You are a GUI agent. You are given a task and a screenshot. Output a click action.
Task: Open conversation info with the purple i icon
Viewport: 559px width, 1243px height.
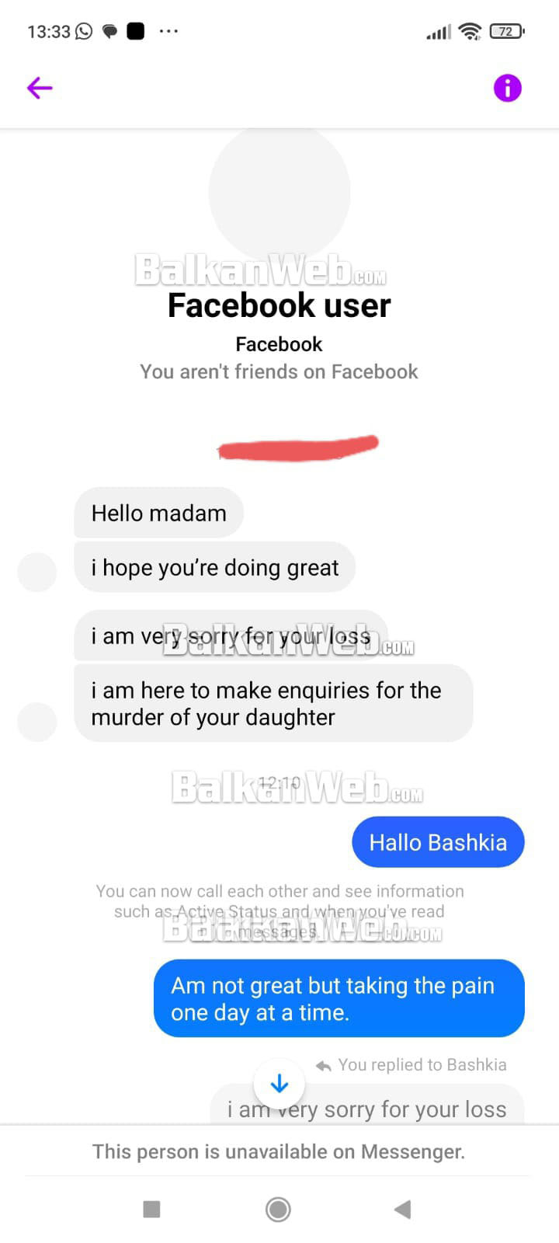[x=508, y=88]
